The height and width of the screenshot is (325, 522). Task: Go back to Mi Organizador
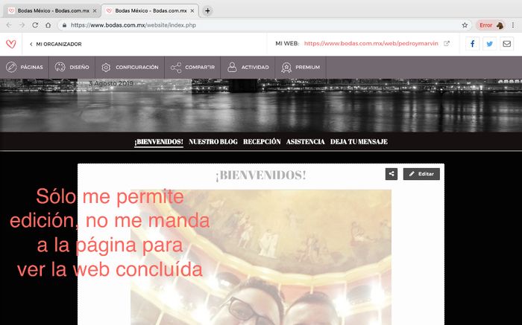56,44
